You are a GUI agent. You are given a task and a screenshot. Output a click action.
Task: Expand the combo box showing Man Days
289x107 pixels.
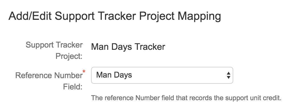(162, 75)
